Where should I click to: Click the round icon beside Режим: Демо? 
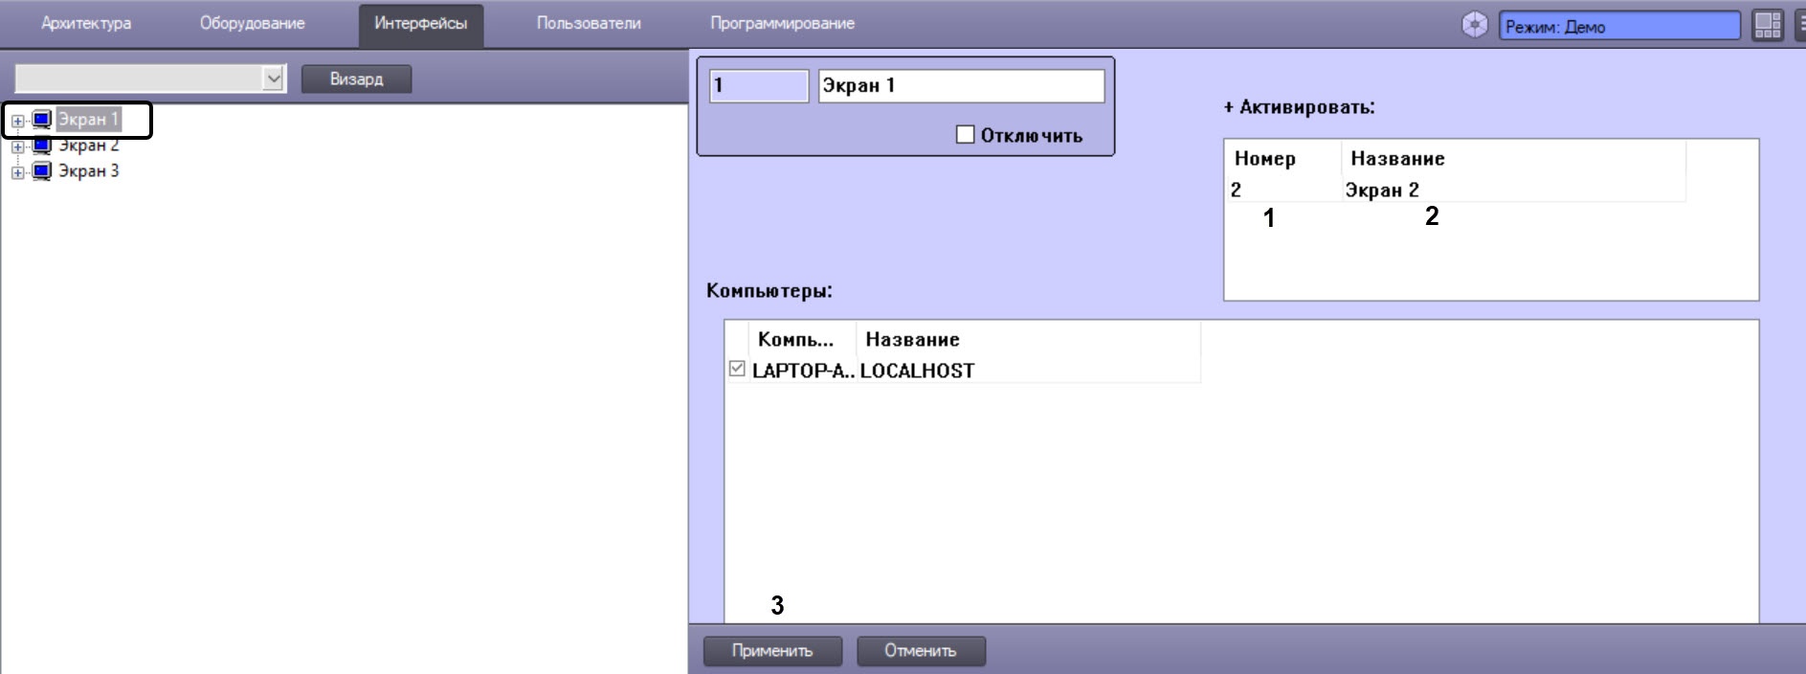point(1475,26)
